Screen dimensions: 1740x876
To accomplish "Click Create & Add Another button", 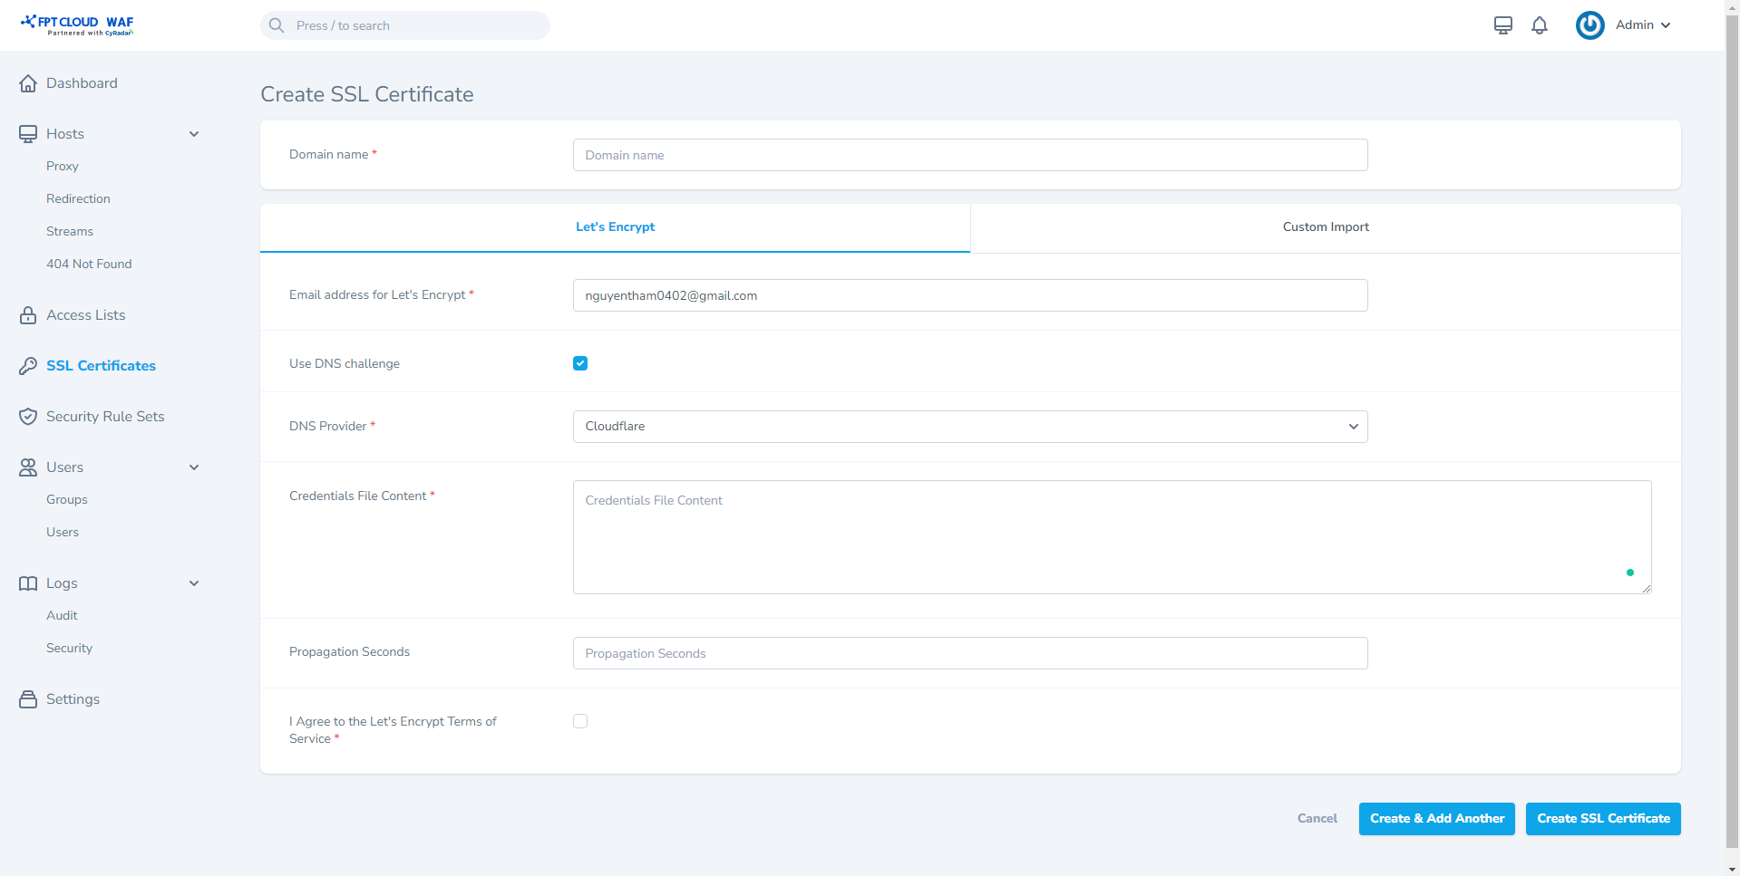I will [x=1436, y=819].
